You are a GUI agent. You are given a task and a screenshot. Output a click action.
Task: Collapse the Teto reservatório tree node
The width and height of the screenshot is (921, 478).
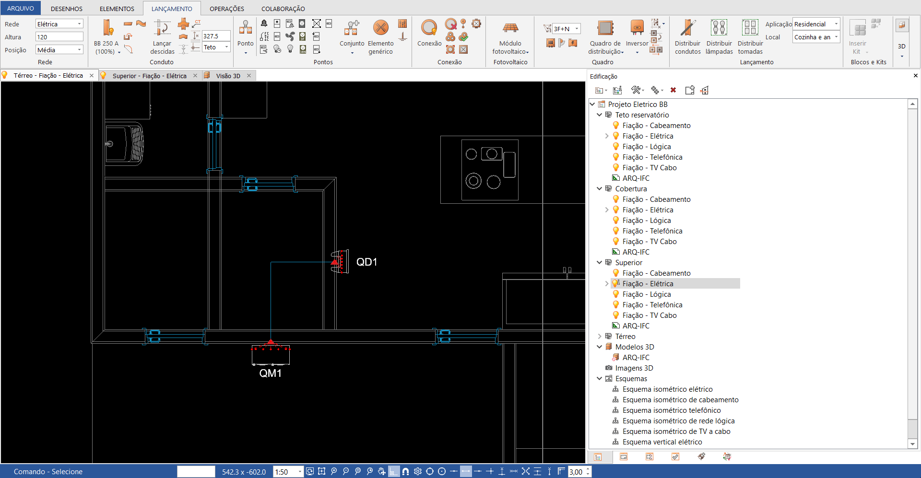[600, 115]
